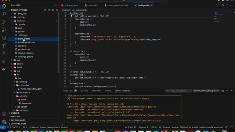Open Remote Explorer view
This screenshot has height=132, width=235.
coord(4,37)
